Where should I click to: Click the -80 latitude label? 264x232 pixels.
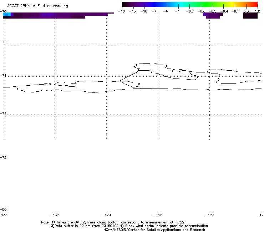click(x=3, y=209)
